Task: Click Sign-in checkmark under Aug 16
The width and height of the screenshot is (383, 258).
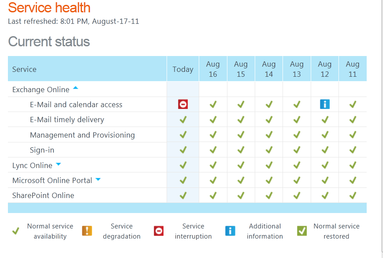Action: click(213, 150)
